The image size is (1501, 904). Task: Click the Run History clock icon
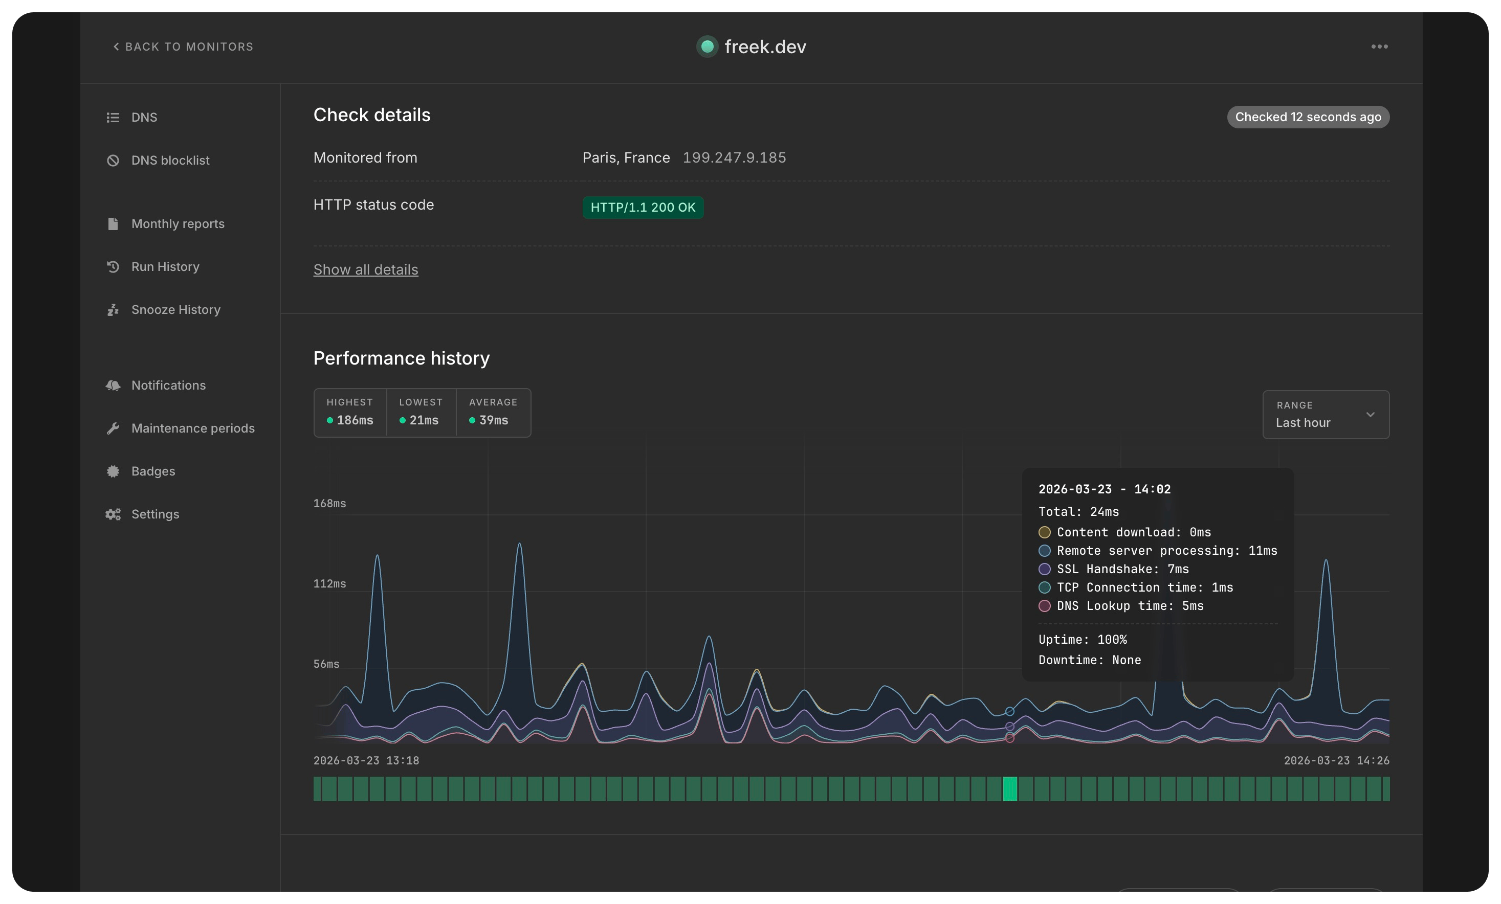tap(113, 266)
